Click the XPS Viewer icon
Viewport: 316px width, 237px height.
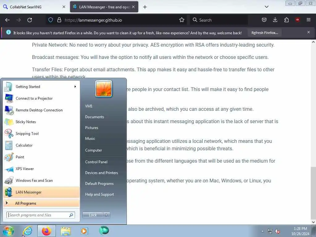[x=9, y=169]
